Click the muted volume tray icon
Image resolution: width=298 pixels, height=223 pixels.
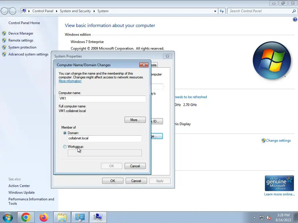[269, 217]
